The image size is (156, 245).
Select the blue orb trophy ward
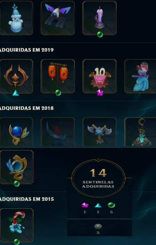[x=16, y=132]
